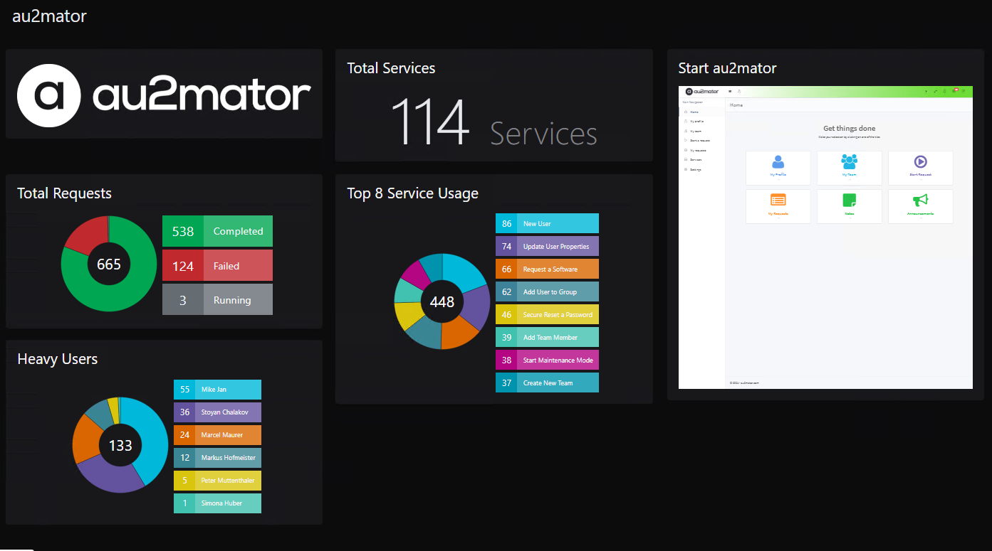Select Settings in the preview sidebar
This screenshot has width=992, height=551.
701,170
